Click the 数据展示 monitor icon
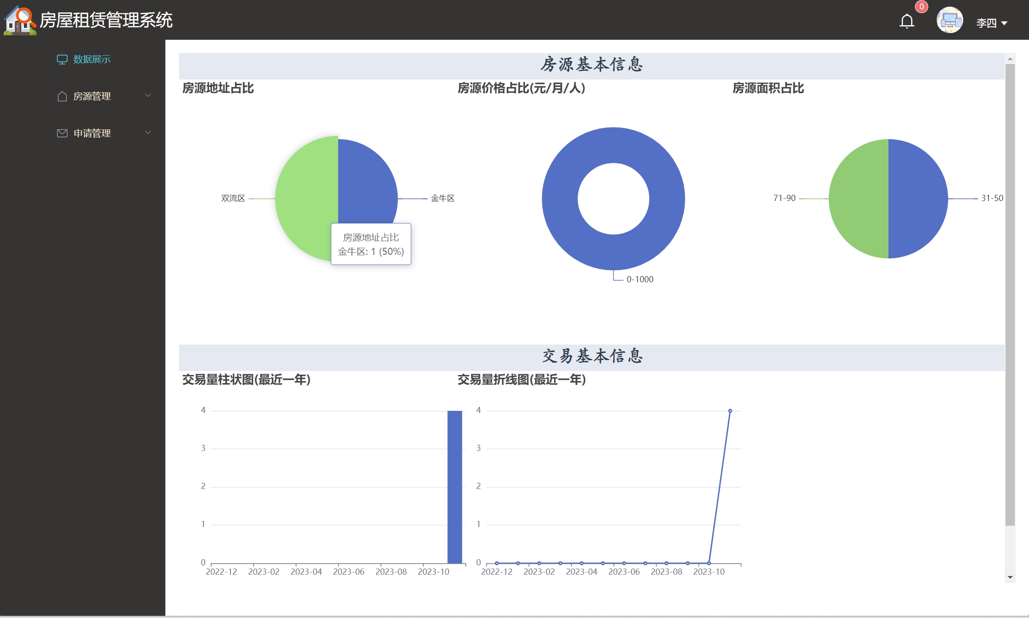The image size is (1029, 618). click(x=62, y=59)
